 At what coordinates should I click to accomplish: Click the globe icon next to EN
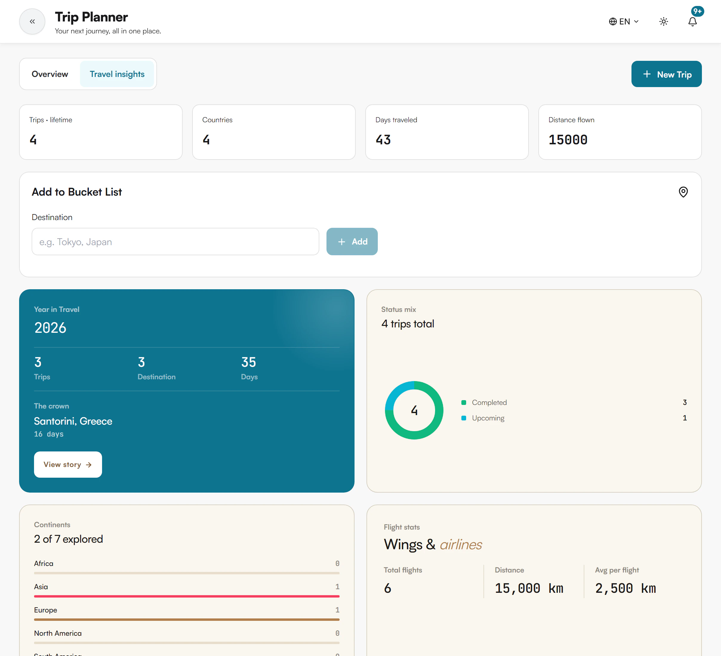tap(613, 21)
